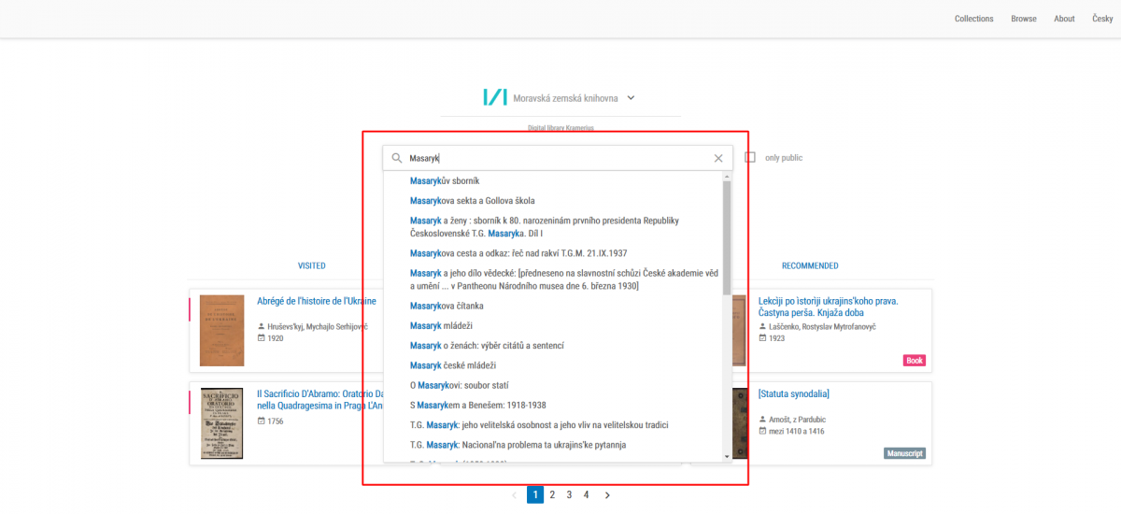Open thumbnail of Abrégé de l'histoire book

click(x=222, y=331)
